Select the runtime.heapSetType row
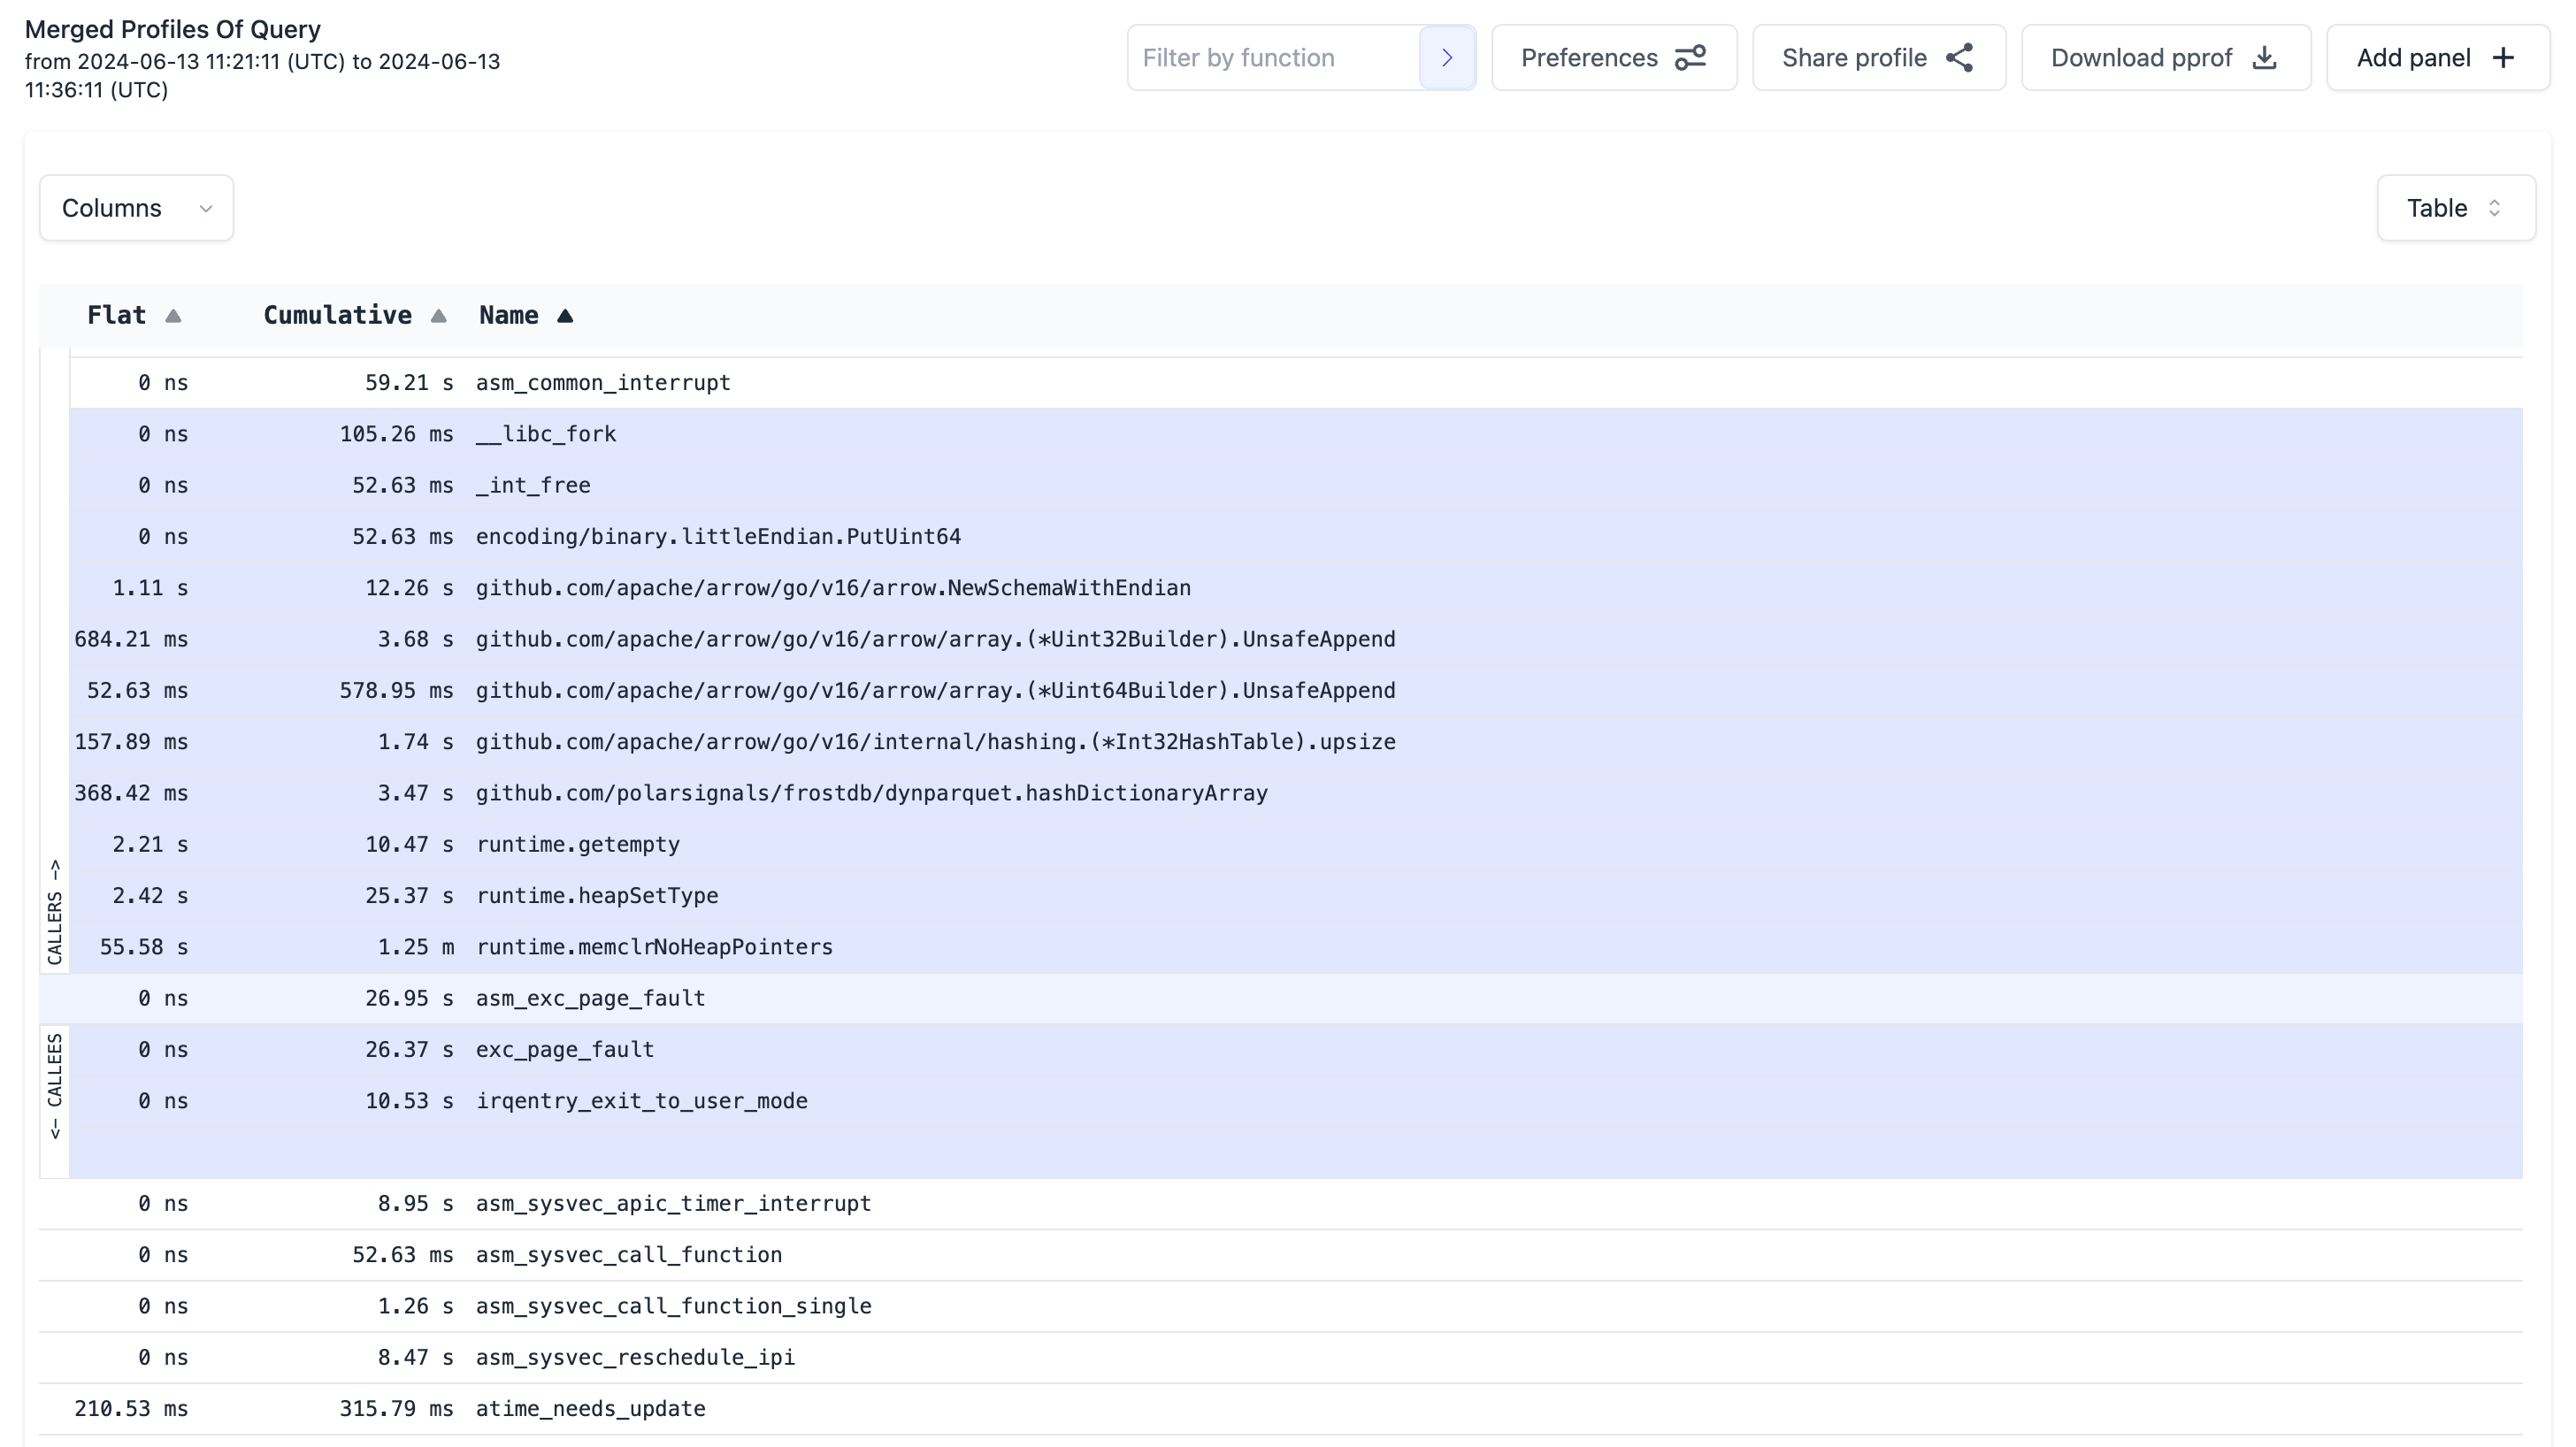 tap(1296, 896)
